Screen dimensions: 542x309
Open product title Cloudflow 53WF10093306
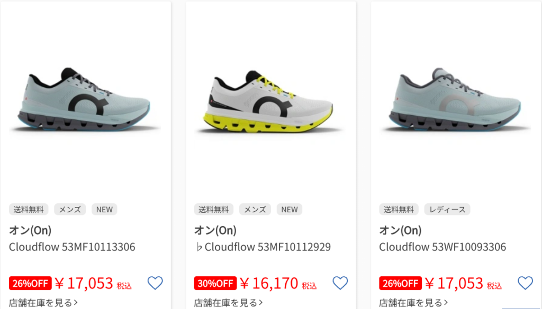tap(442, 247)
